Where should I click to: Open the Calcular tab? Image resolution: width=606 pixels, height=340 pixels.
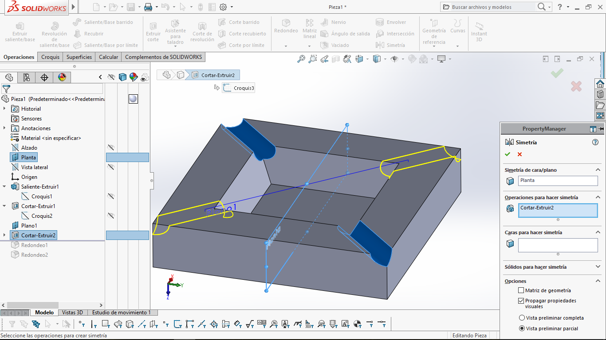[108, 57]
